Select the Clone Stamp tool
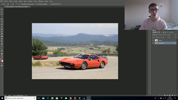The image size is (178, 100). click(x=2, y=29)
